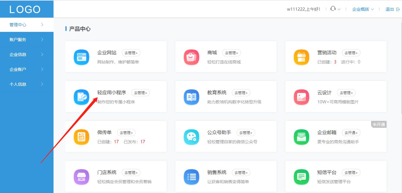Select 账户服务 in the sidebar
The height and width of the screenshot is (193, 402).
click(27, 40)
